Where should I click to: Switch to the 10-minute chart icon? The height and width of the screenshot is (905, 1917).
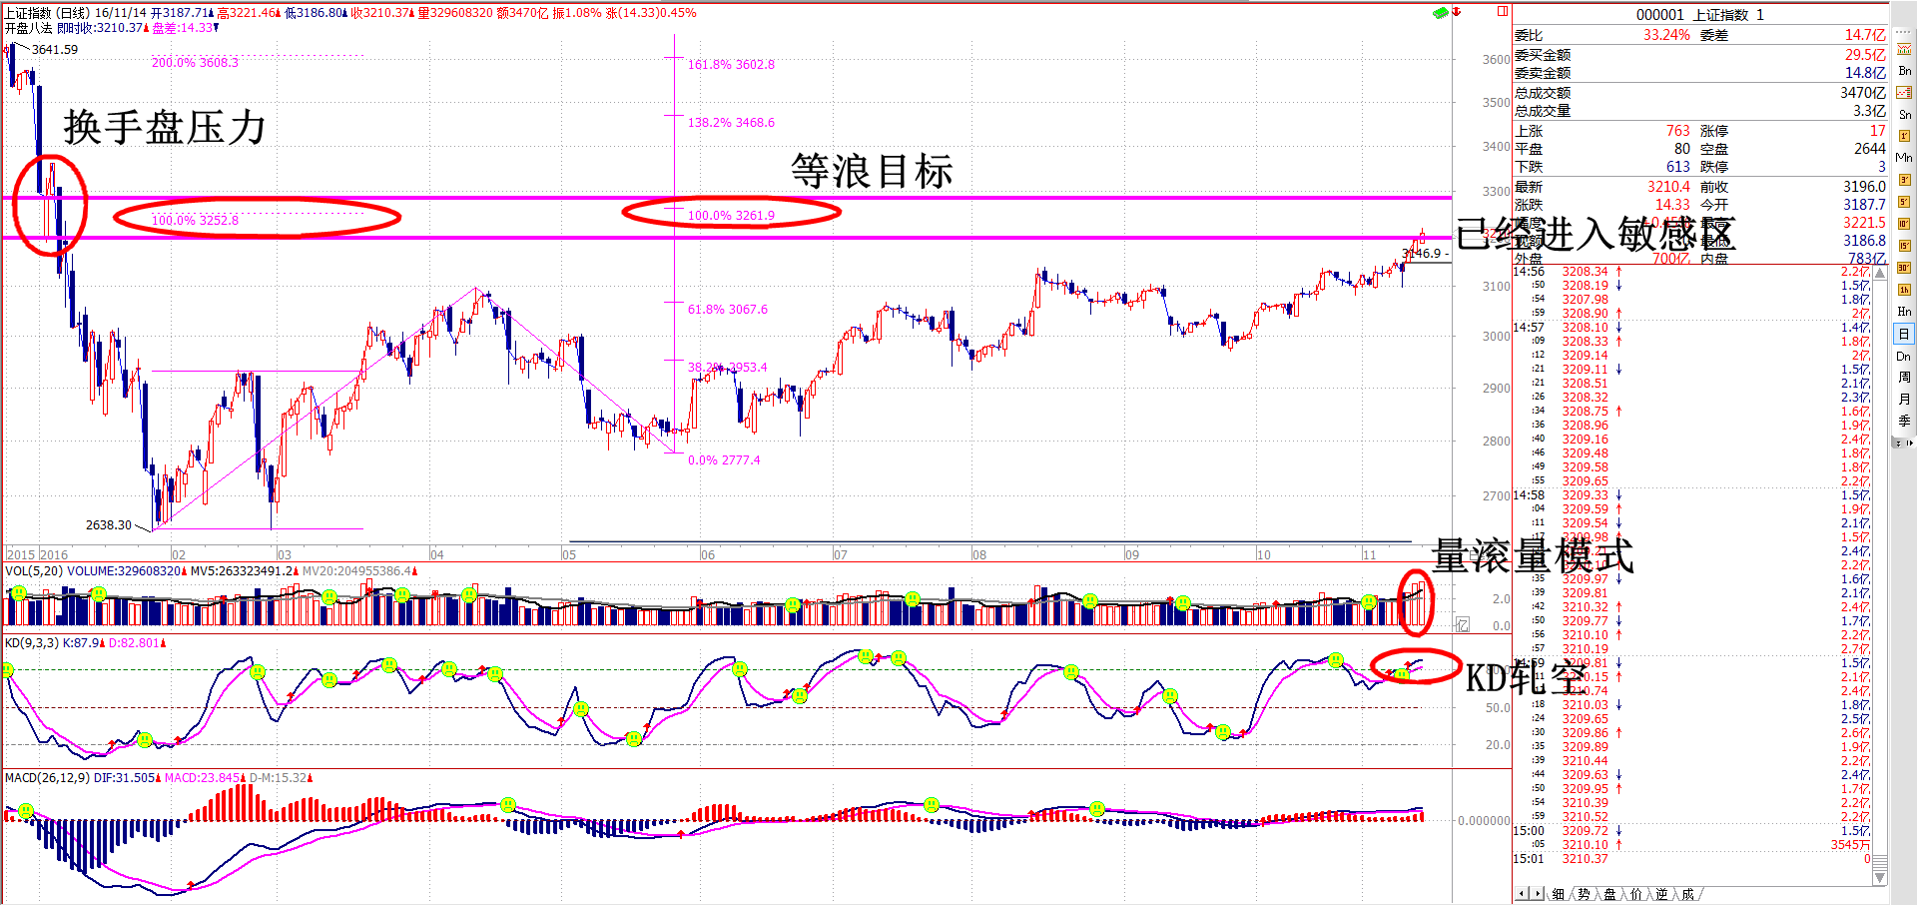(x=1904, y=224)
